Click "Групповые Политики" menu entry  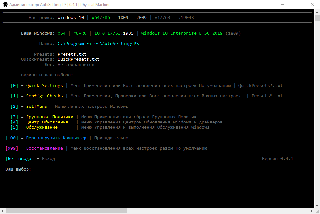[x=49, y=117]
